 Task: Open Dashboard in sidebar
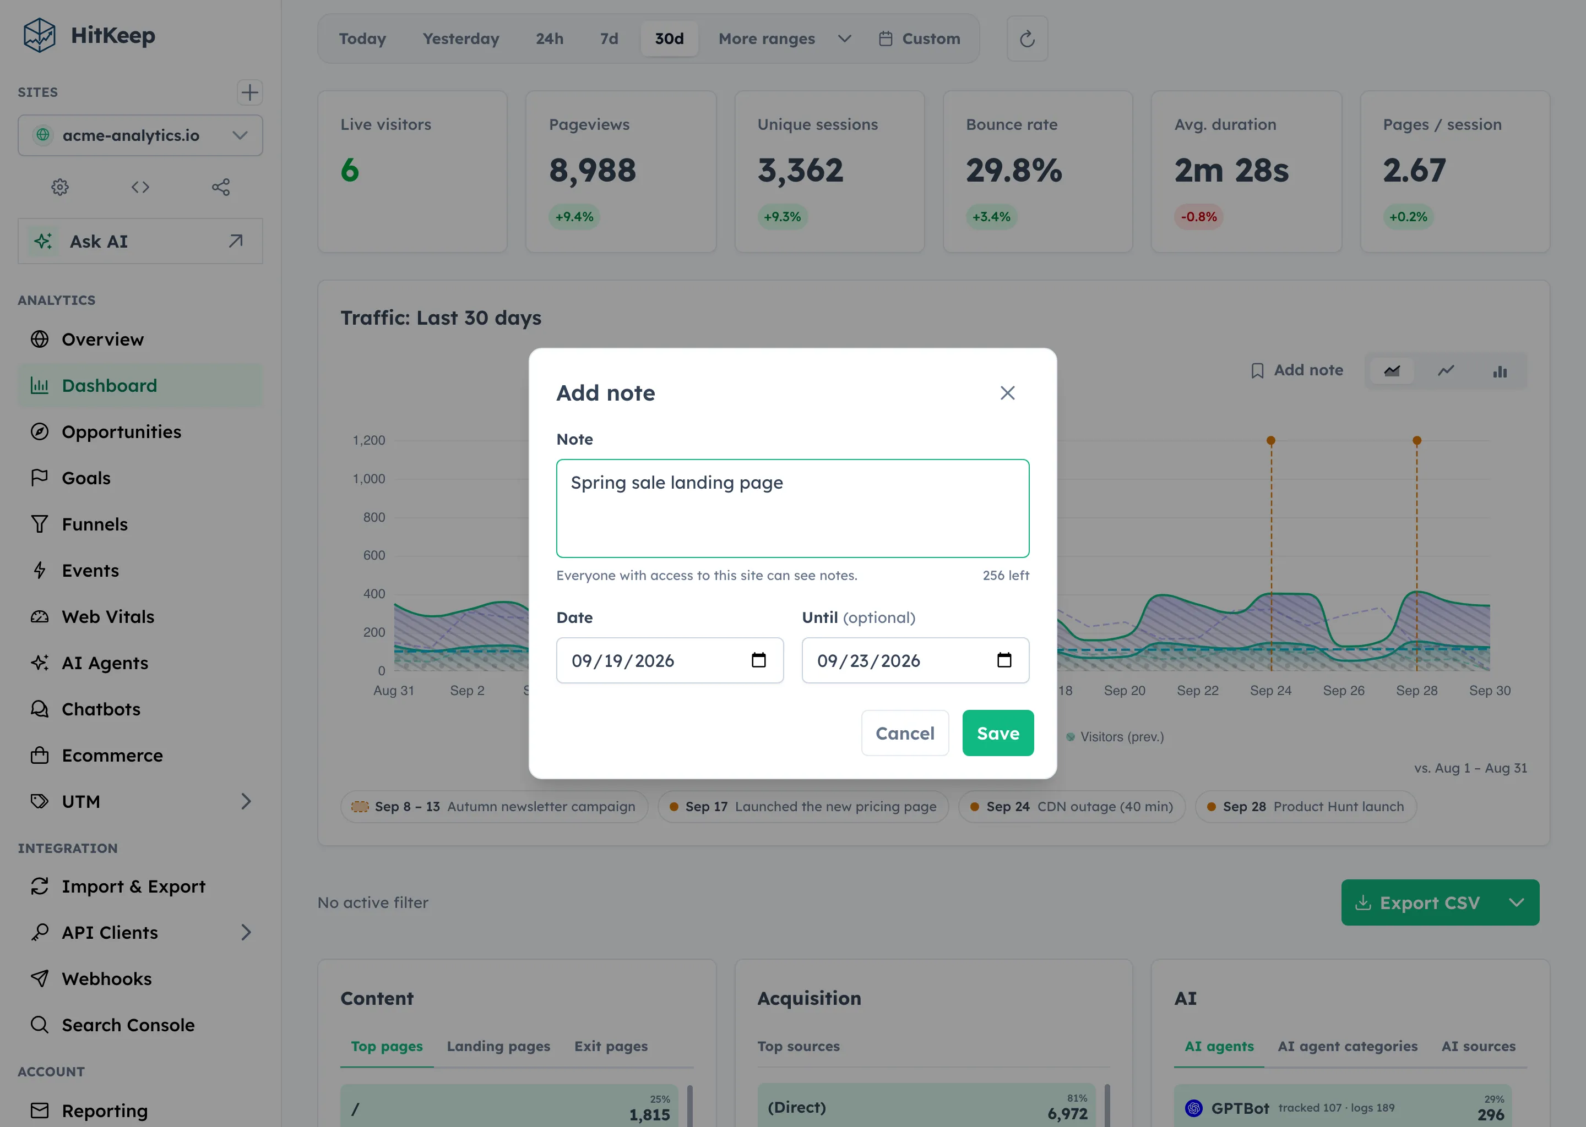coord(140,385)
